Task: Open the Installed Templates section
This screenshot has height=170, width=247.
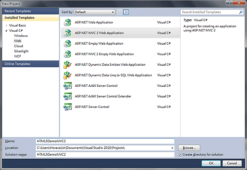Action: (x=31, y=18)
